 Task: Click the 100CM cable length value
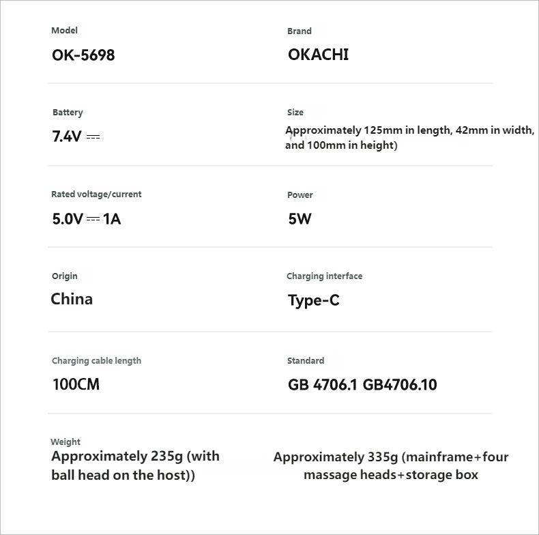tap(76, 385)
